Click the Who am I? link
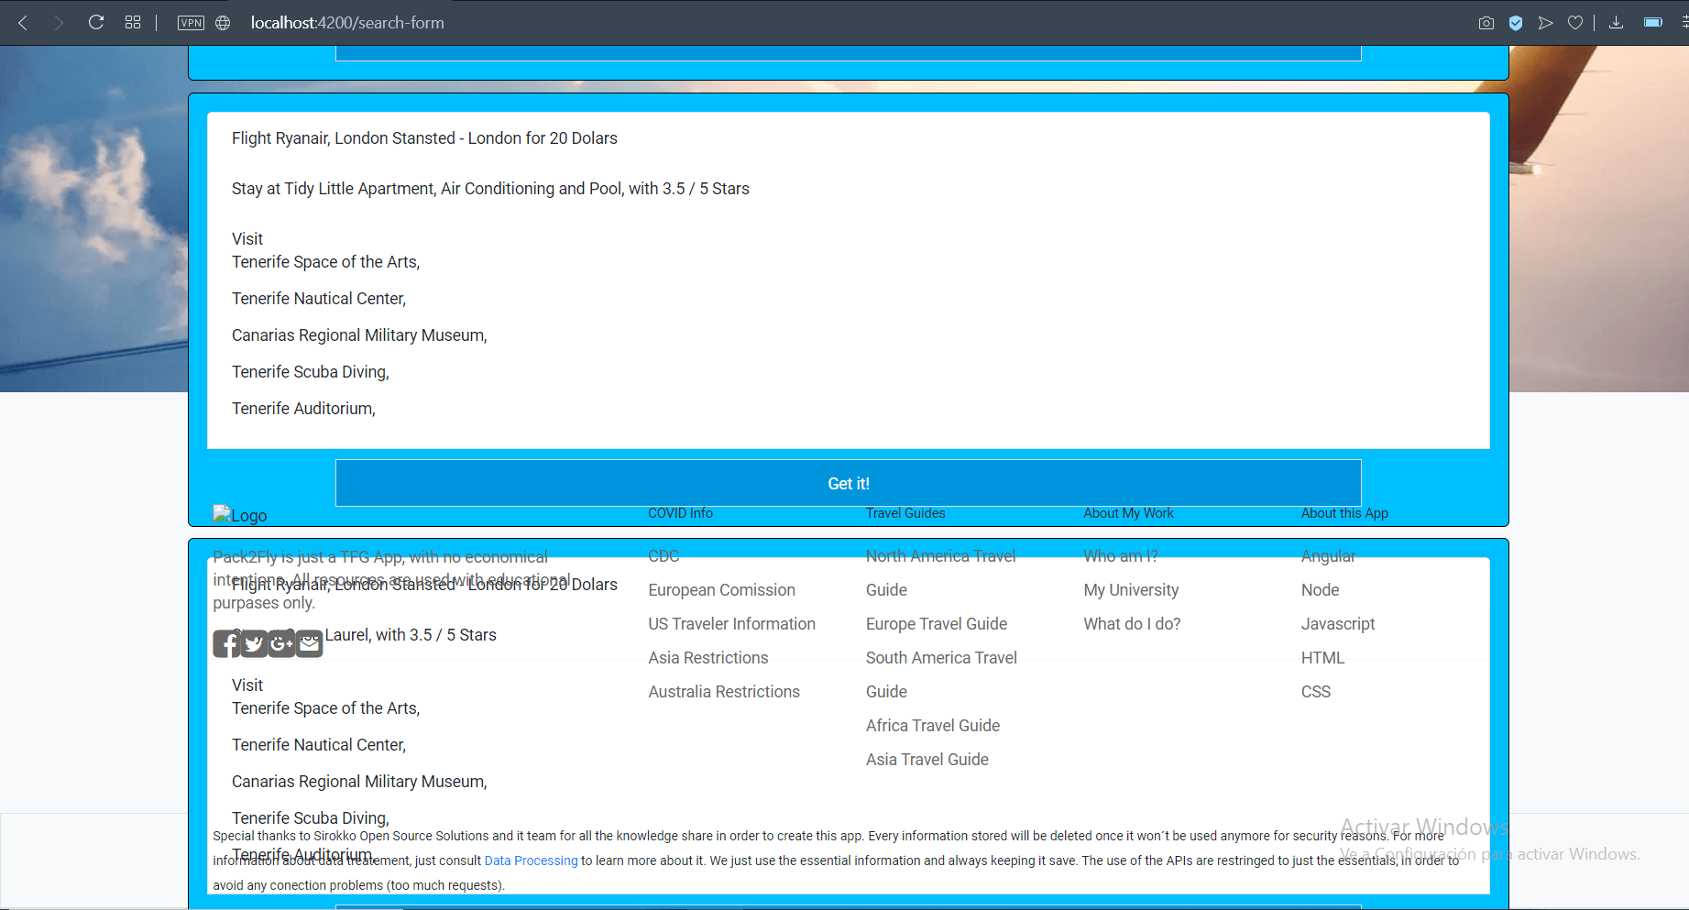Screen dimensions: 1689x910 [1121, 556]
